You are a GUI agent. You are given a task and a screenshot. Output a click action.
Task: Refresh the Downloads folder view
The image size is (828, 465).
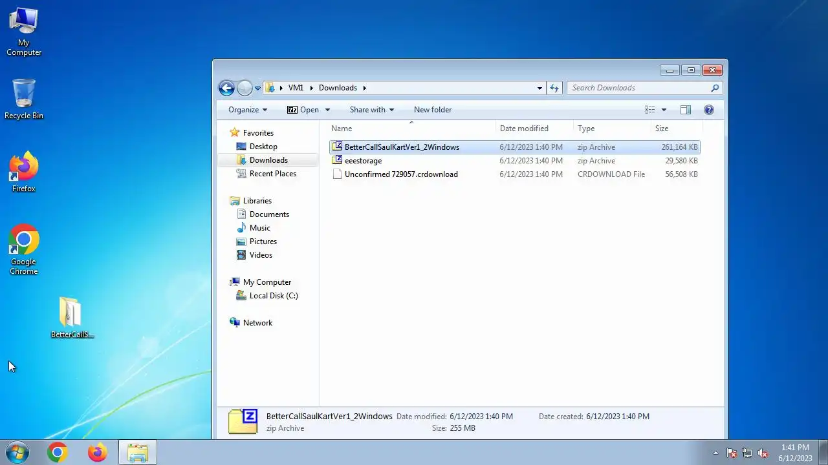click(x=554, y=88)
